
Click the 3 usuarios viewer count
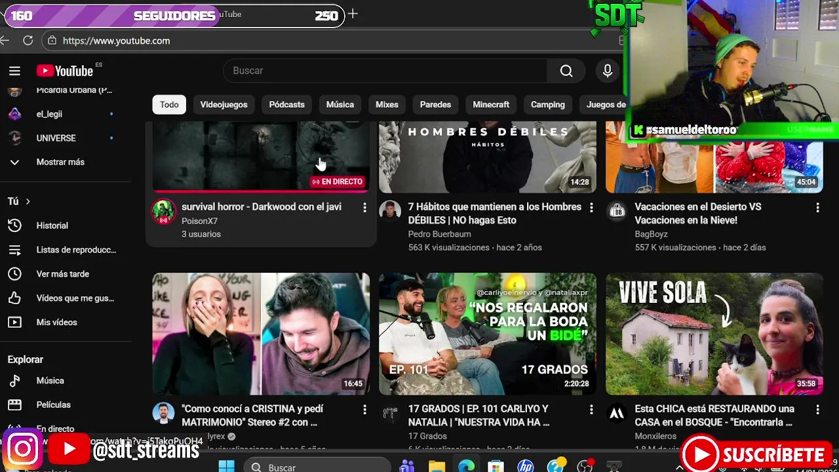click(x=201, y=234)
